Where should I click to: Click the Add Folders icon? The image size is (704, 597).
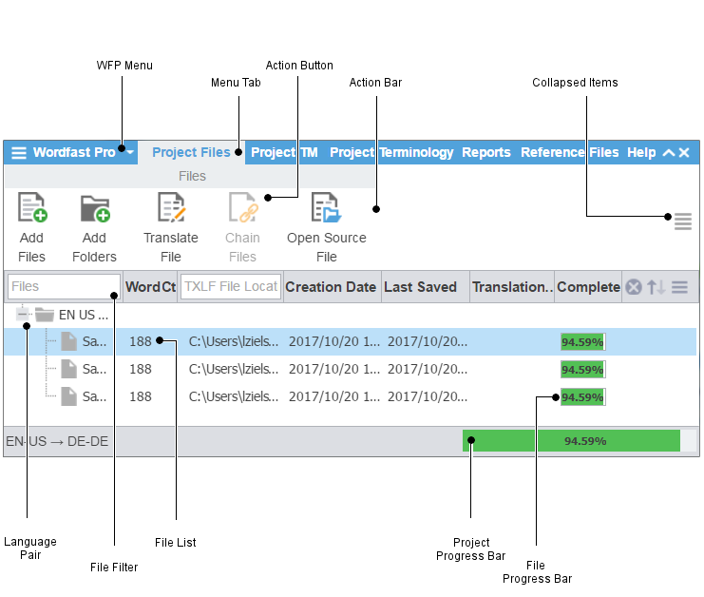(x=94, y=208)
